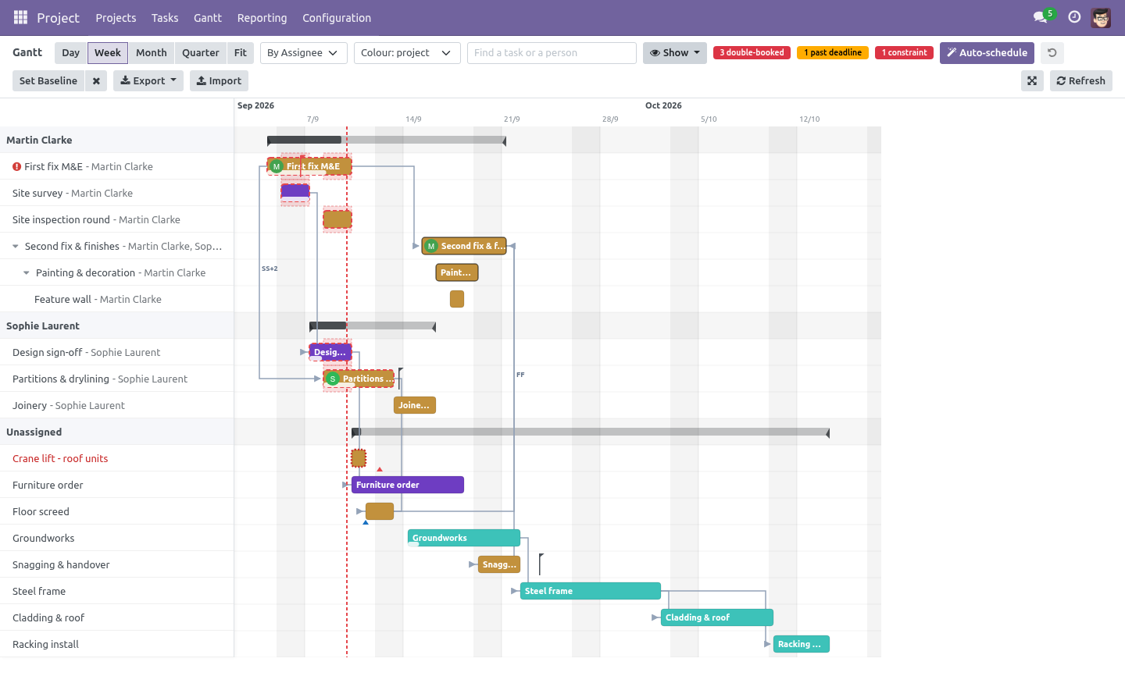Clear baseline with the X button

coord(96,81)
